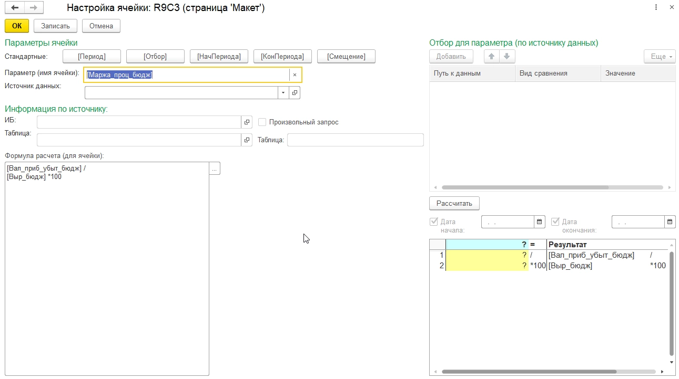Clear the cell name parameter field

coord(295,75)
